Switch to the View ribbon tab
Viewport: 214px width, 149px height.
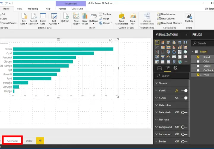pyautogui.click(x=20, y=9)
